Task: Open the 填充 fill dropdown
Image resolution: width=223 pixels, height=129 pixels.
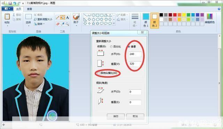Action: [x=122, y=19]
